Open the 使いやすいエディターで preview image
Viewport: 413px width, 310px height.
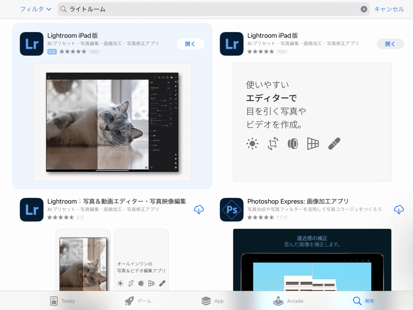(x=312, y=122)
